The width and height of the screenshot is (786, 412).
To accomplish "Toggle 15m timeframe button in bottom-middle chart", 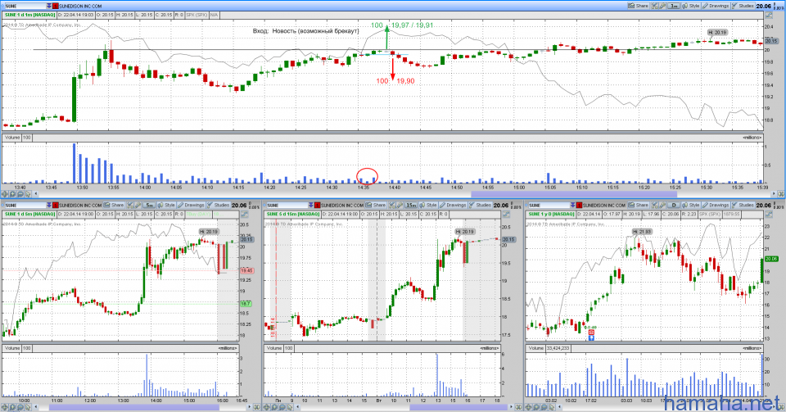I will tap(412, 205).
